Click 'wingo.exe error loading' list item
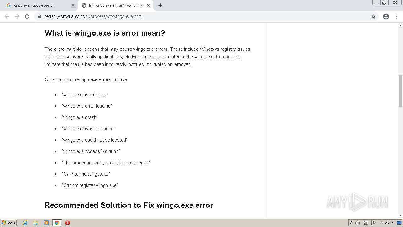The height and width of the screenshot is (227, 403). click(x=87, y=106)
